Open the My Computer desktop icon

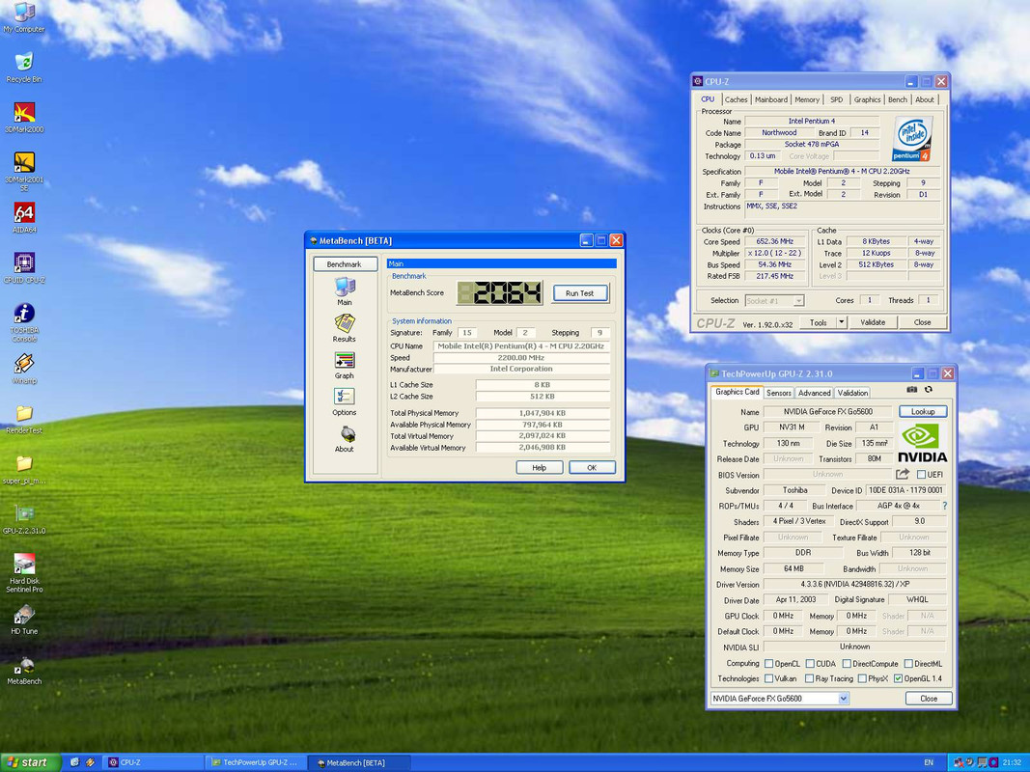tap(24, 17)
